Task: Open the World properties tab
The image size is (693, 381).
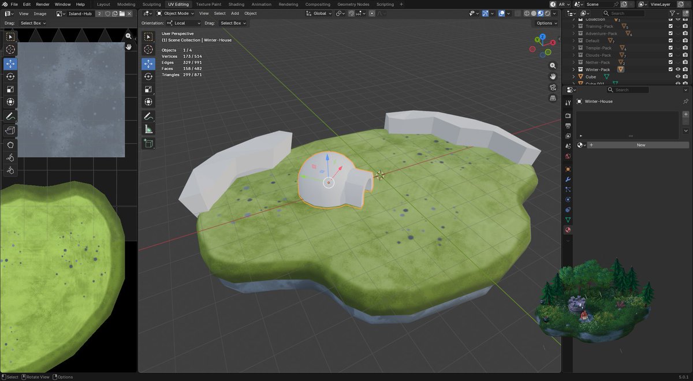Action: tap(568, 156)
